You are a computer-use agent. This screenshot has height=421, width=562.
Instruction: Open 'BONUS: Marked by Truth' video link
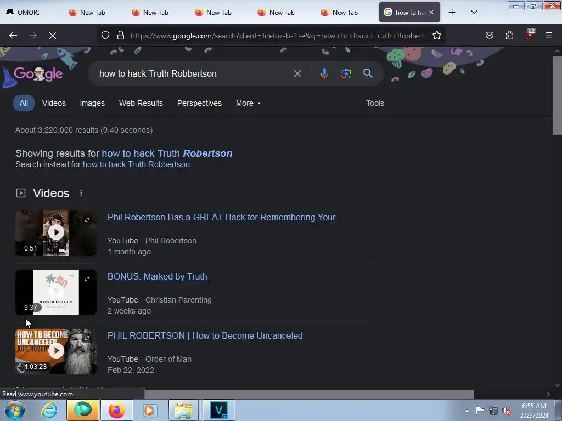(158, 276)
